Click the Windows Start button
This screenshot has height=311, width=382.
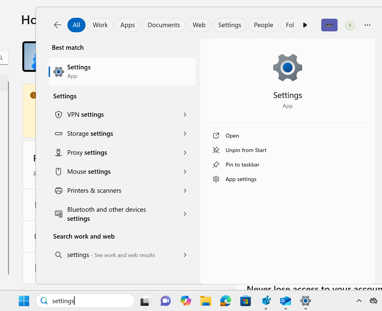pyautogui.click(x=24, y=301)
